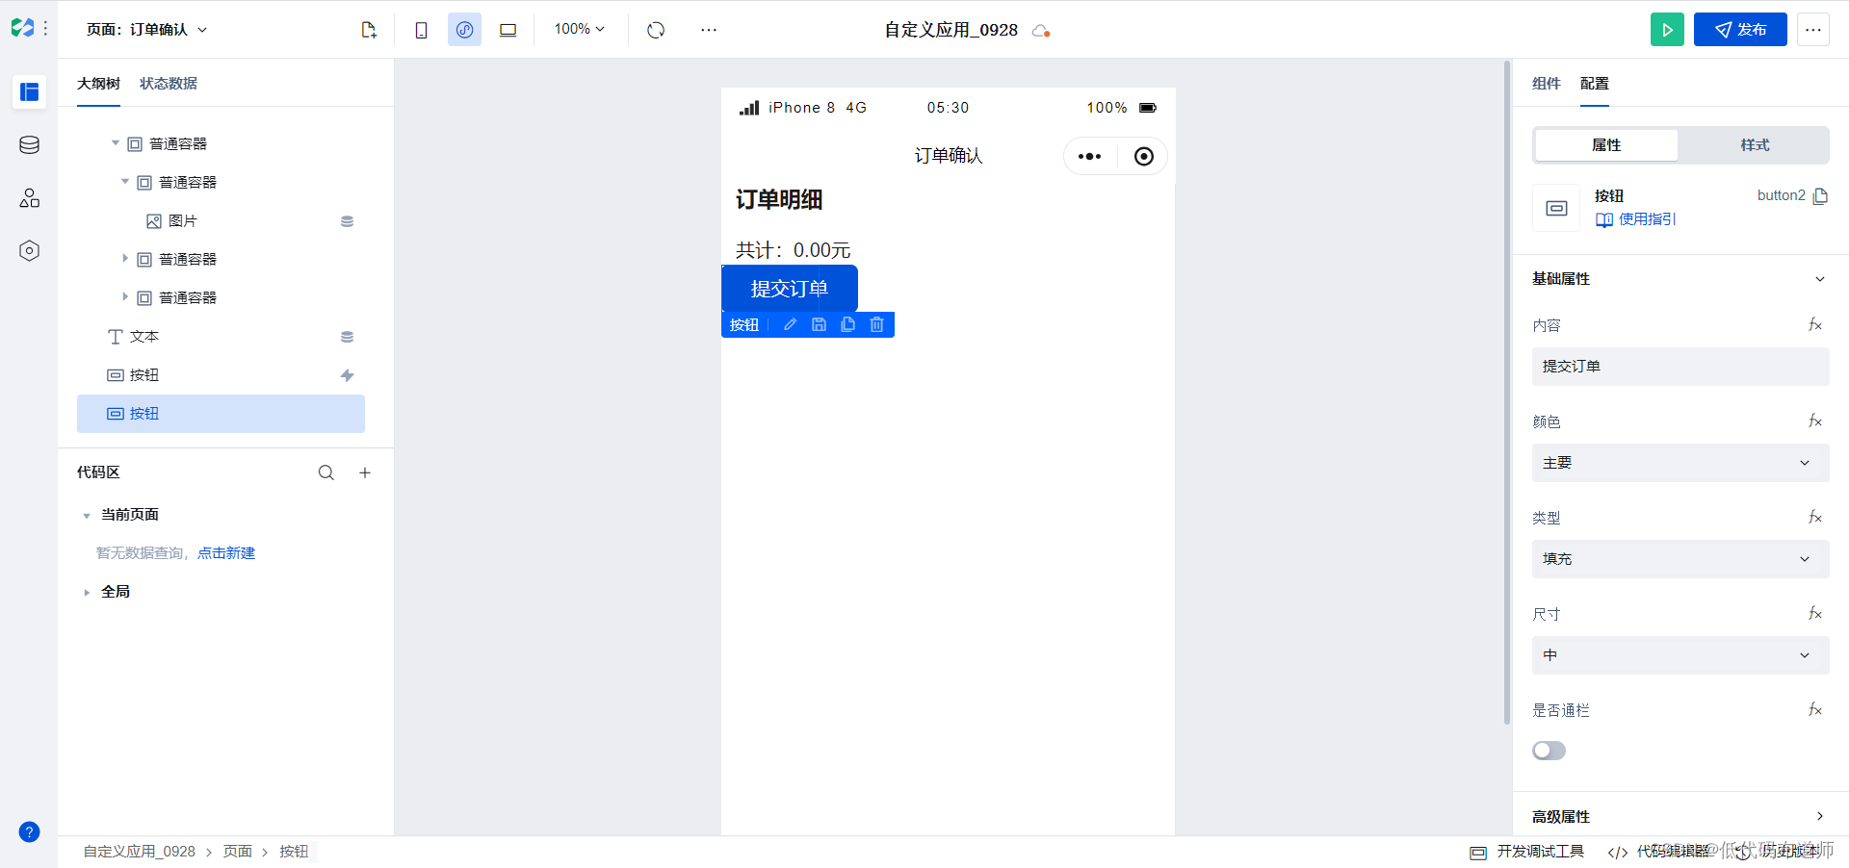The image size is (1849, 868).
Task: Bind expression fx for 尺寸
Action: tap(1815, 614)
